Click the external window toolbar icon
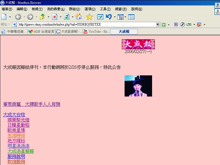 [100, 17]
